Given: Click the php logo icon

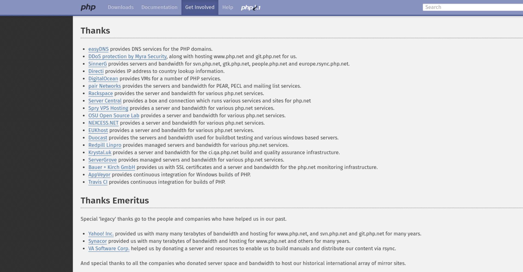Looking at the screenshot, I should (x=88, y=7).
